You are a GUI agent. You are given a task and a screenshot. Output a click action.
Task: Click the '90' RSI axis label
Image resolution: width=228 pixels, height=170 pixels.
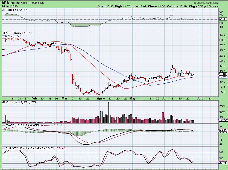221,12
